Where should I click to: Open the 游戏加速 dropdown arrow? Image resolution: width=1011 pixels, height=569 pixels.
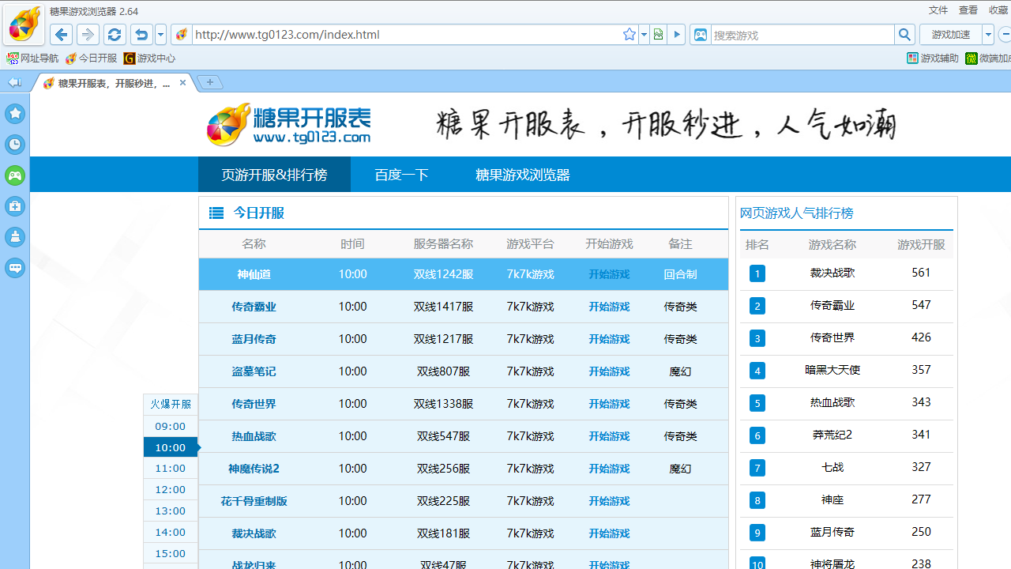(x=988, y=35)
